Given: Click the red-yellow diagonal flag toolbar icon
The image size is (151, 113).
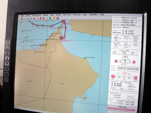Looking at the screenshot, I should click(x=54, y=18).
